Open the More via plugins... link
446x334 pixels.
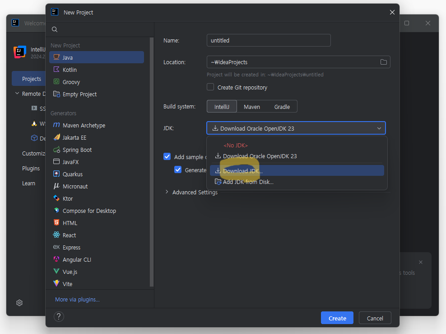(77, 299)
